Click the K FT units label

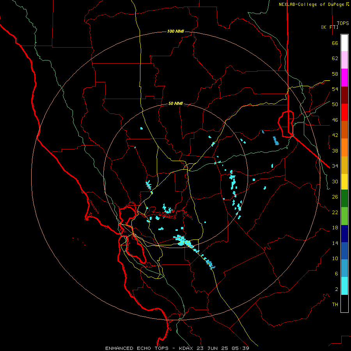(330, 27)
